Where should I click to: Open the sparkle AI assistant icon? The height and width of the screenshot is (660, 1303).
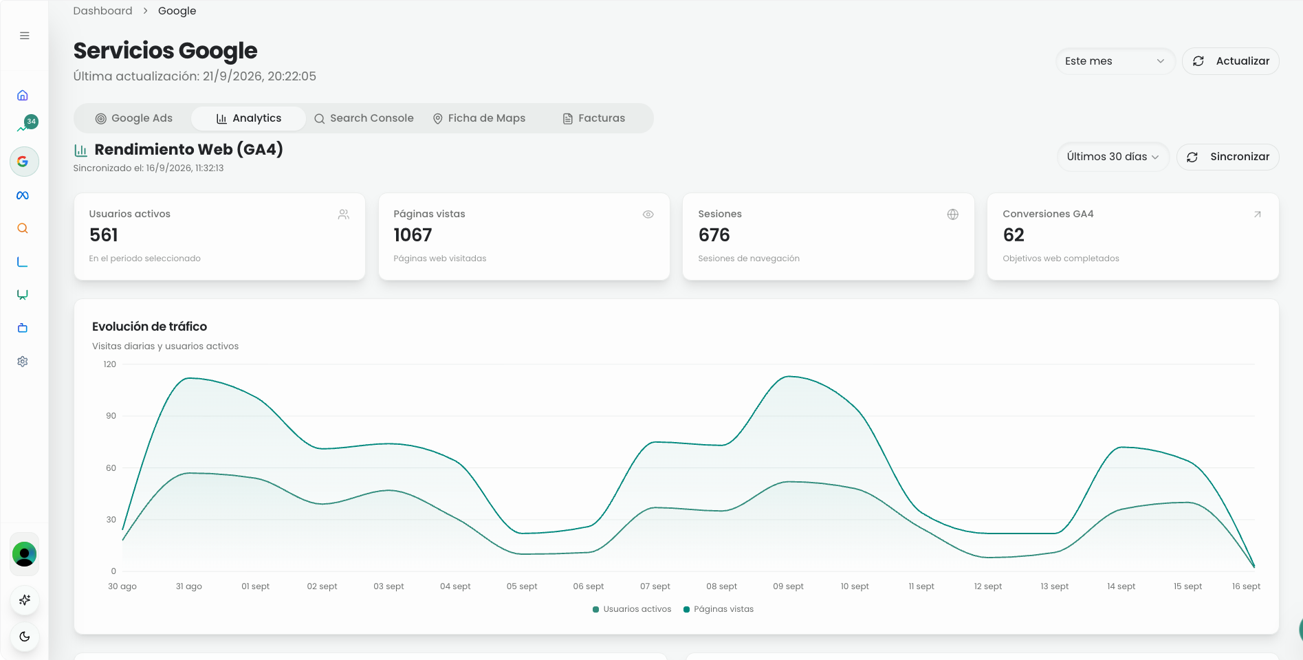click(25, 600)
